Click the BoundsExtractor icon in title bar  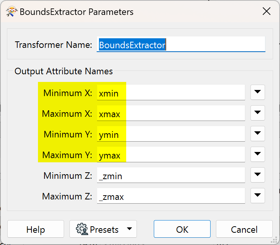[x=12, y=12]
